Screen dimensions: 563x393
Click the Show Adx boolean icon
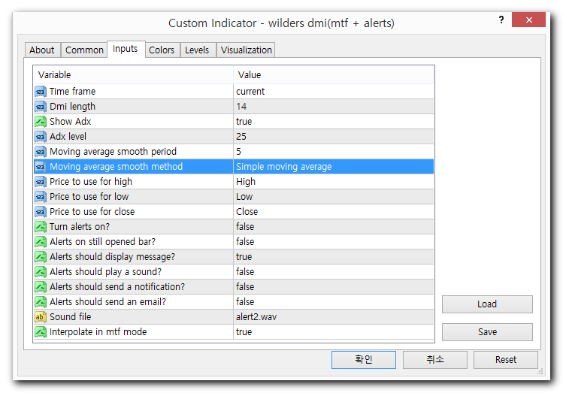click(x=41, y=122)
